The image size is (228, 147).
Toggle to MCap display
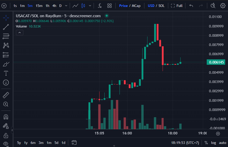[x=136, y=6]
